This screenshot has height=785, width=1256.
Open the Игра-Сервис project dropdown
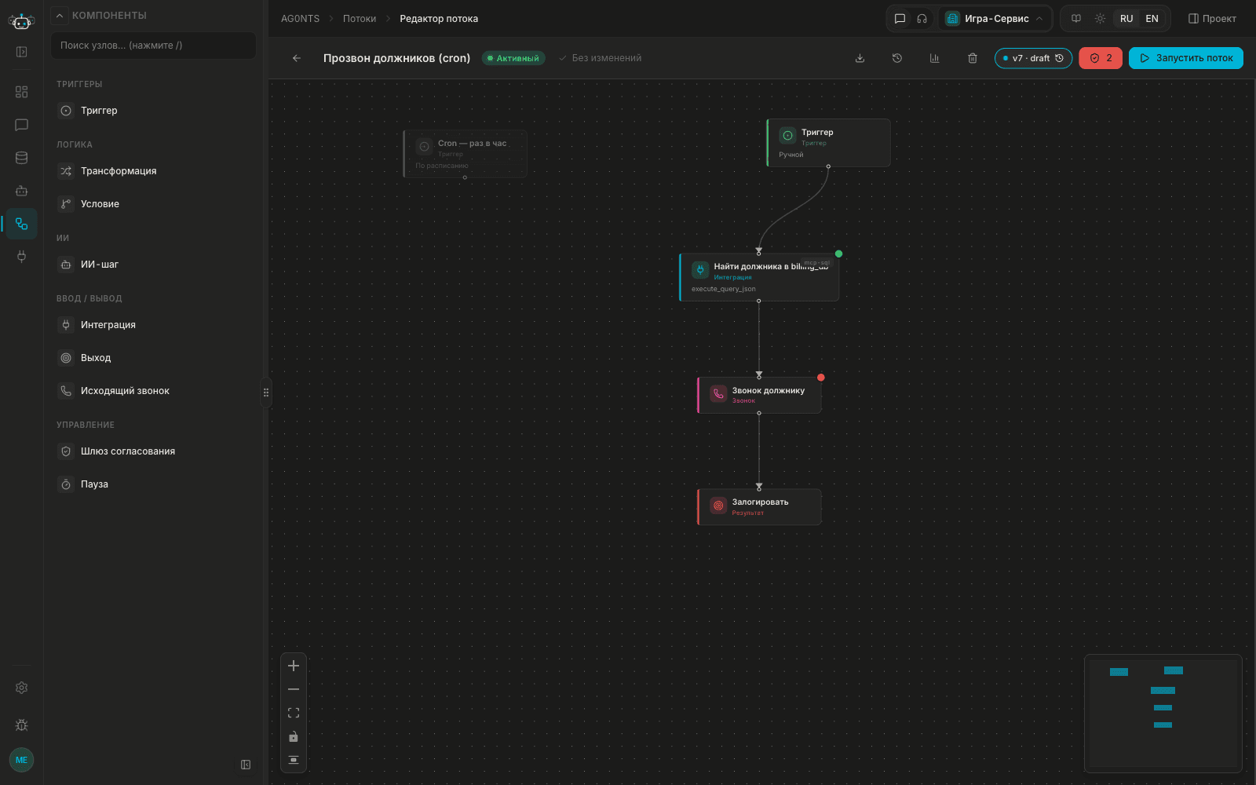click(x=995, y=19)
